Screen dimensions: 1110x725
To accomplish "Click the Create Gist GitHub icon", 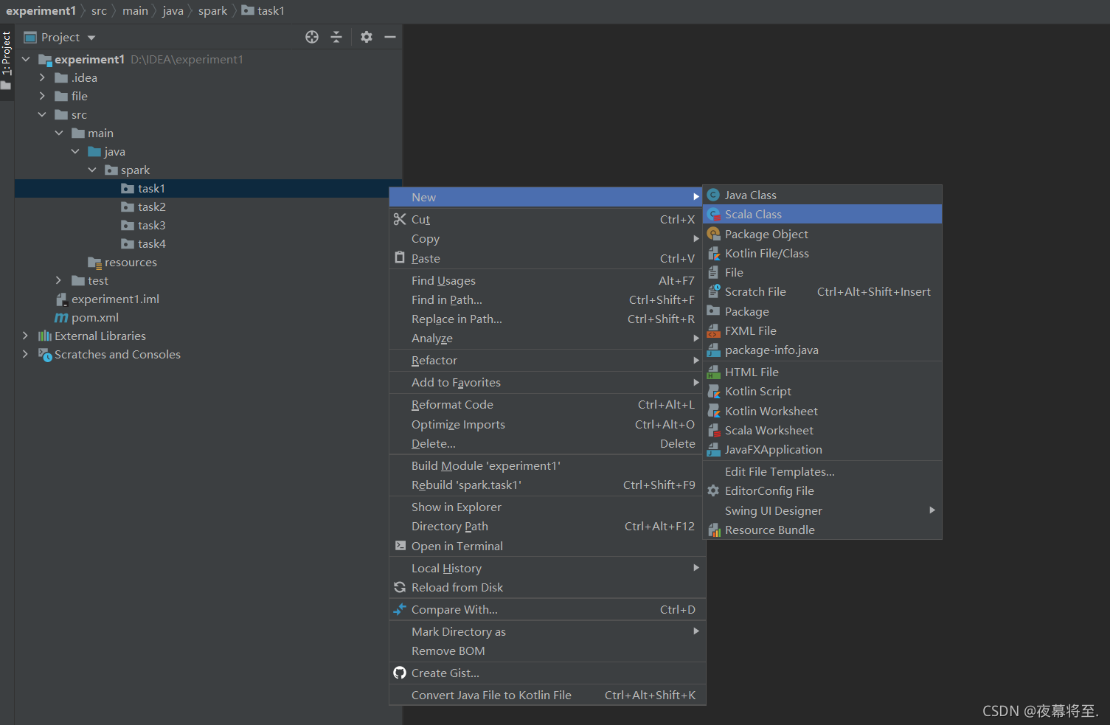I will pos(400,673).
